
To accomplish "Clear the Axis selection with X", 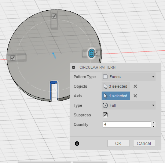I will click(135, 96).
